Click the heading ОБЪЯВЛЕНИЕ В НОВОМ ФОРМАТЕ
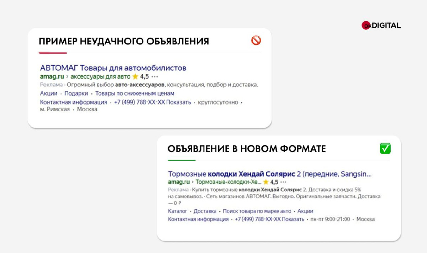The height and width of the screenshot is (253, 427). tap(247, 149)
